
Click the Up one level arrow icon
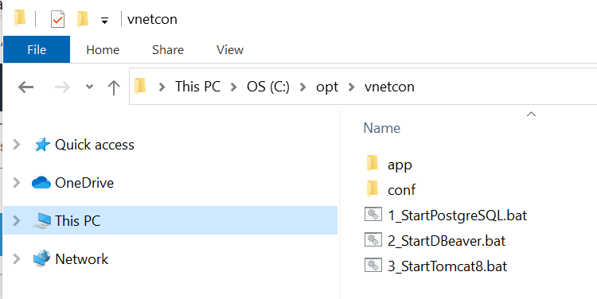(114, 87)
